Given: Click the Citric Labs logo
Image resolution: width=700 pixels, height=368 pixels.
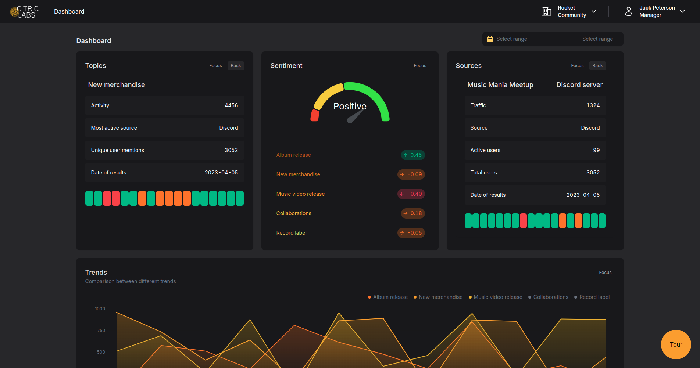Looking at the screenshot, I should pyautogui.click(x=24, y=12).
